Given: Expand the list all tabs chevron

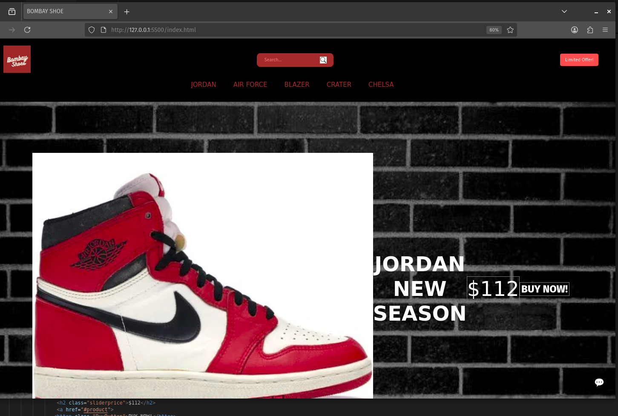Looking at the screenshot, I should [x=564, y=11].
